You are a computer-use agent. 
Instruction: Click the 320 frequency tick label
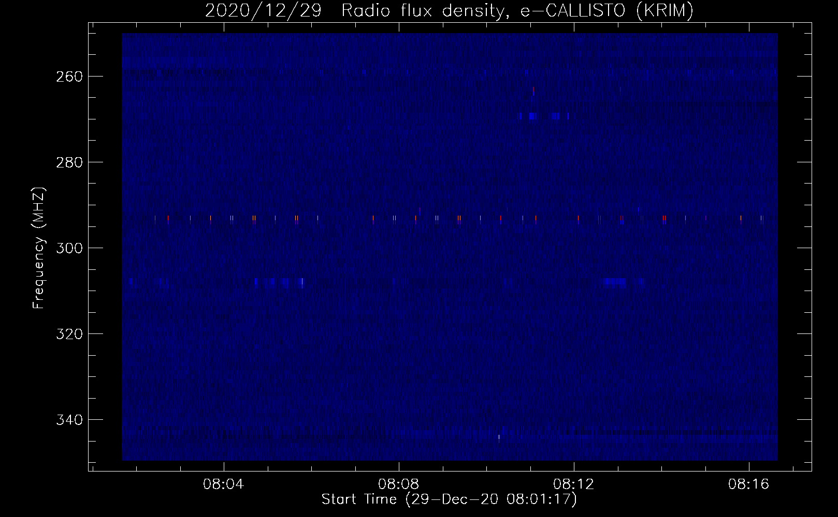click(x=68, y=333)
